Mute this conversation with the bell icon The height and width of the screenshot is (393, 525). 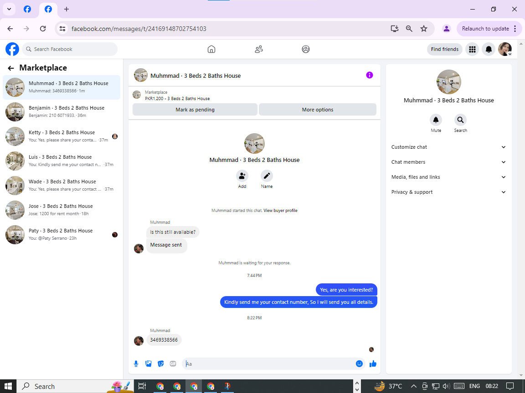coord(436,120)
